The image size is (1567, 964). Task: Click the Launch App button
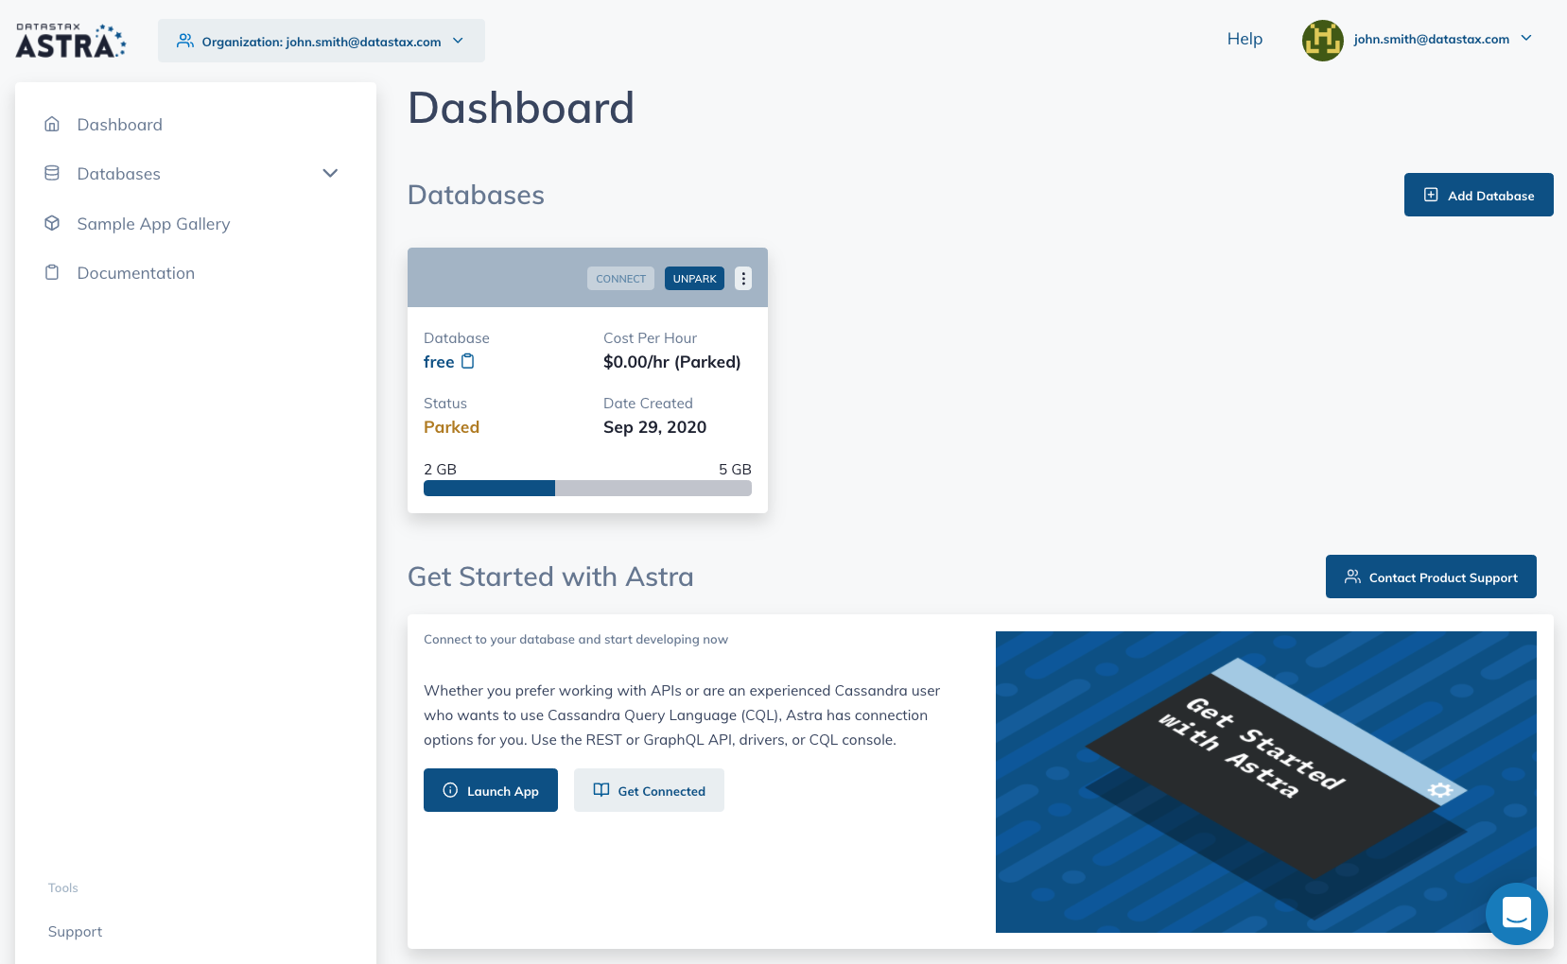click(491, 790)
